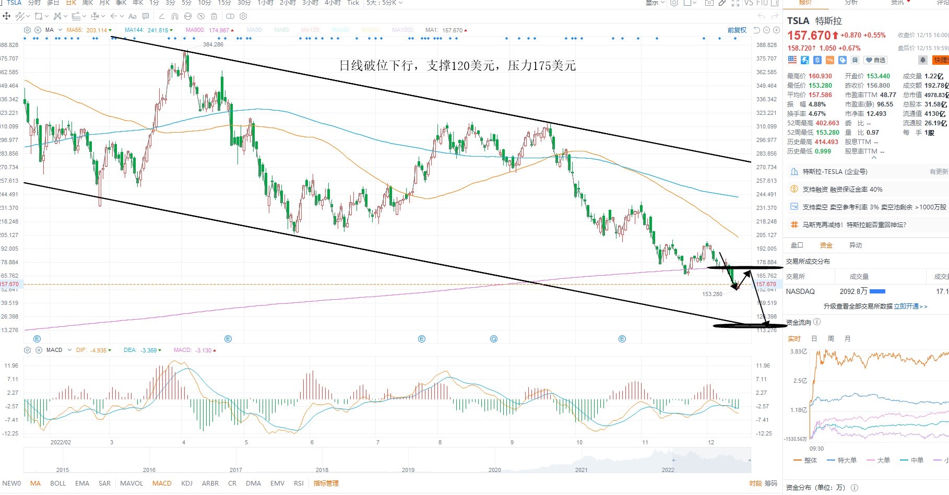Switch to 月K monthly chart

click(104, 3)
